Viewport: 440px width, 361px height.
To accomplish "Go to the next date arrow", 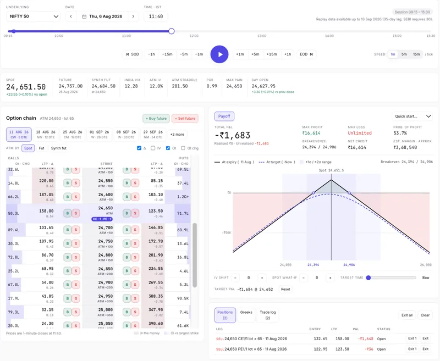I will point(133,16).
